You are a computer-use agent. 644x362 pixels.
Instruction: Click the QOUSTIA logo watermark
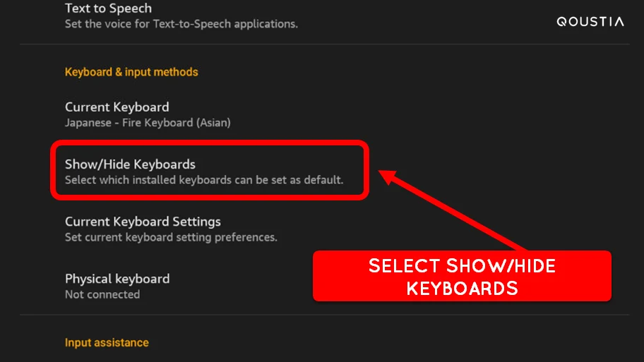pos(590,22)
